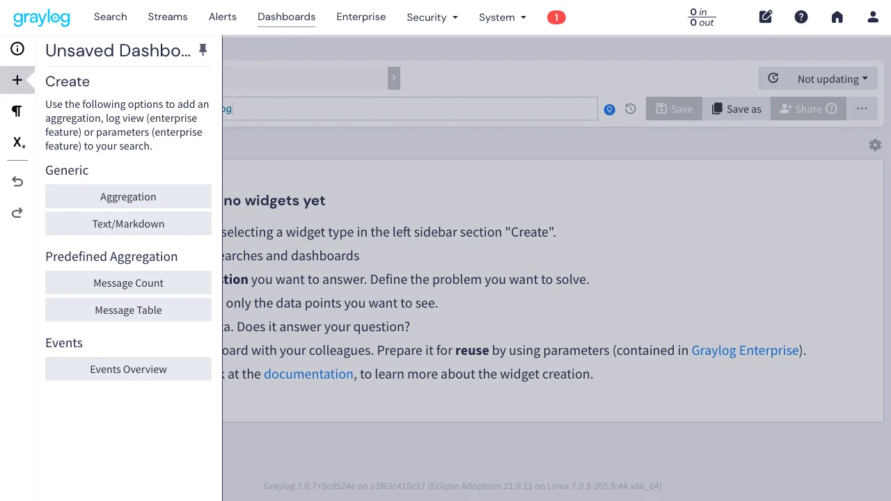Pin the sidebar with the pushpin icon

pos(203,50)
